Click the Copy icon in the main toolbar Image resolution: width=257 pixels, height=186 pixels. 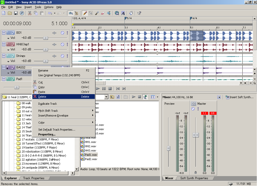[x=36, y=13]
